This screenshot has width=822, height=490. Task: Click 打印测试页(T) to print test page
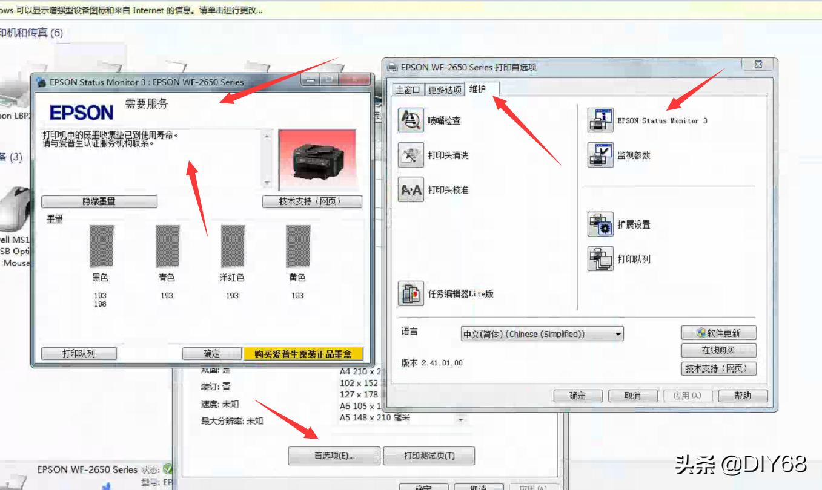pos(429,456)
